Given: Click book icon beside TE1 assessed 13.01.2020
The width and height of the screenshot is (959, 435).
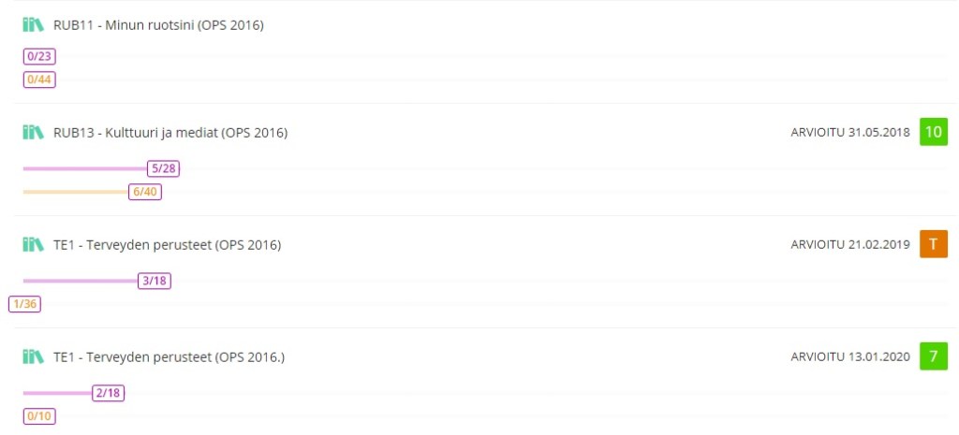Looking at the screenshot, I should (x=33, y=356).
